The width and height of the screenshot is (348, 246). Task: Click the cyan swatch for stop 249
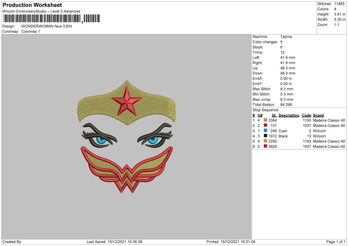[x=265, y=131]
